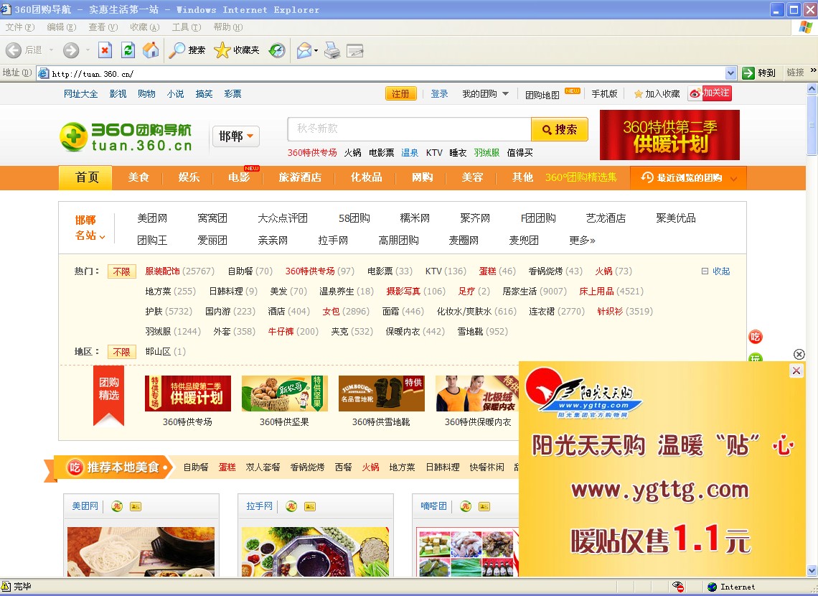Click the round red 吃 side icon
818x596 pixels.
(756, 337)
